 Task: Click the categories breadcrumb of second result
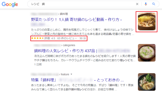pos(69,45)
